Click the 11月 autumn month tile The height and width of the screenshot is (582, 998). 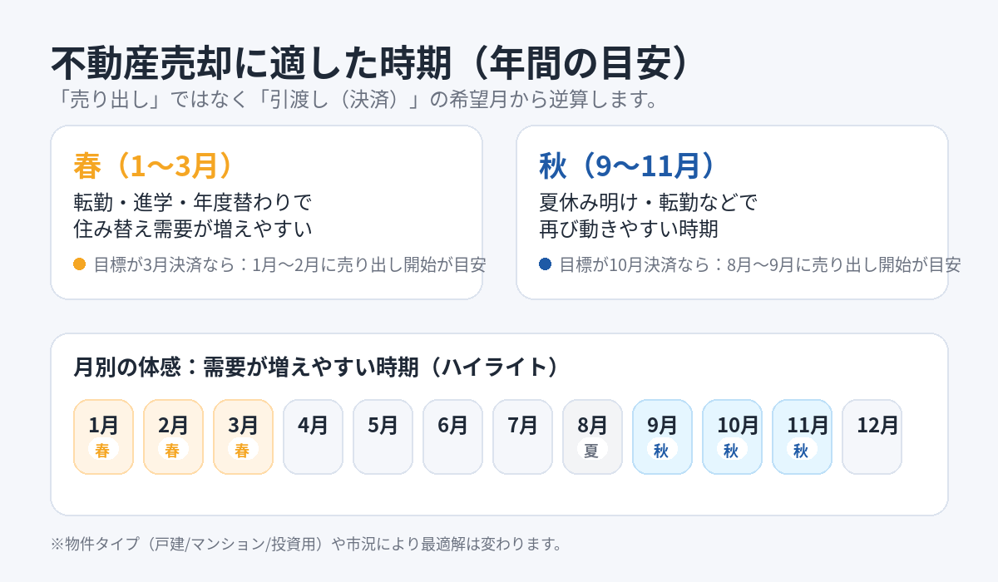click(x=802, y=436)
